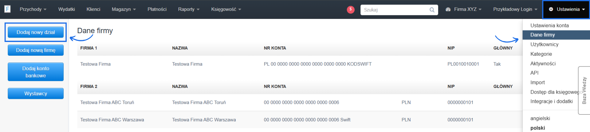Go to the Wydatki section

tap(67, 9)
